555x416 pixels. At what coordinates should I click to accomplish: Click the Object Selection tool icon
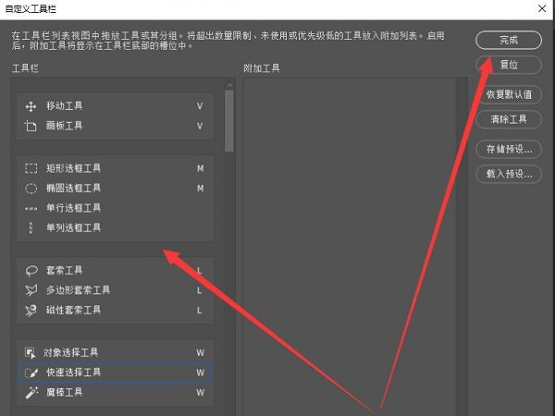pyautogui.click(x=31, y=353)
